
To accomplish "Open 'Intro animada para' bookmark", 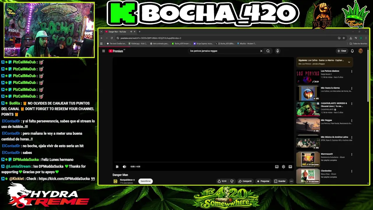I will click(159, 44).
